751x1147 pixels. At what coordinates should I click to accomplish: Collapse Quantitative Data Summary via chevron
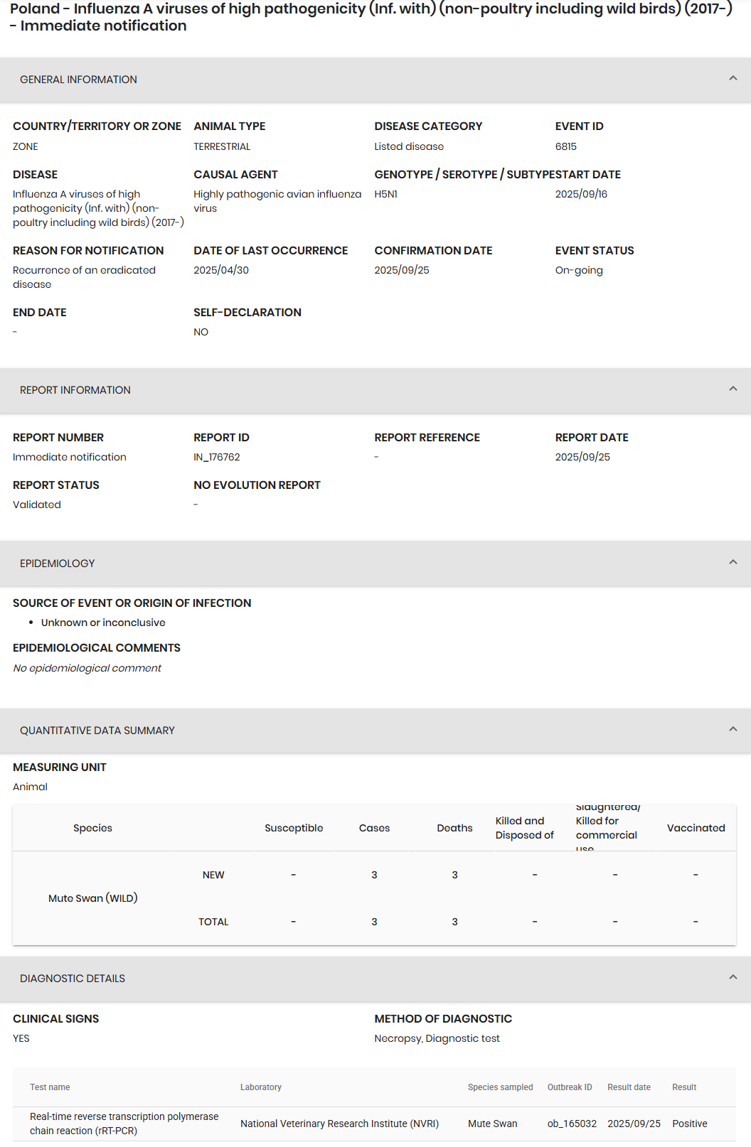point(733,730)
